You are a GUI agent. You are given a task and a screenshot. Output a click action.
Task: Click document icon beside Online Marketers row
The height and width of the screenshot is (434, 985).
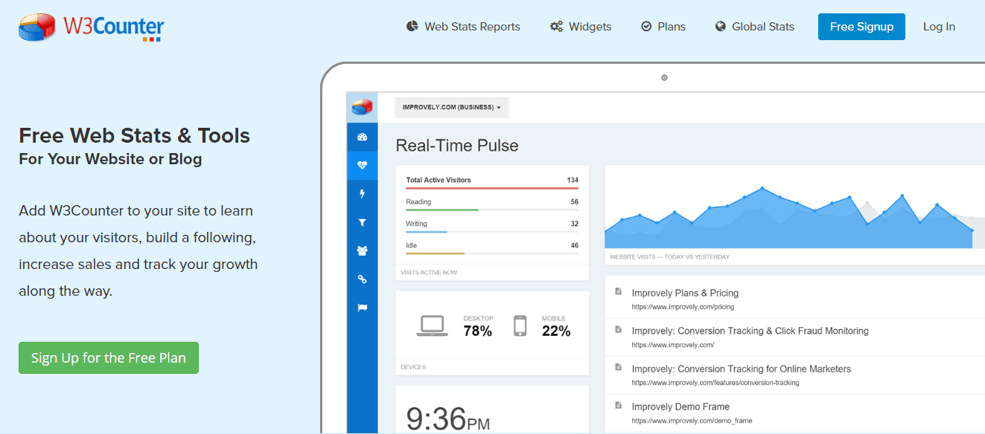618,367
